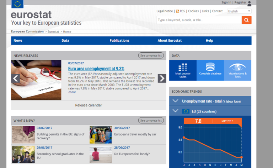Open the Release calendar link

(x=89, y=105)
